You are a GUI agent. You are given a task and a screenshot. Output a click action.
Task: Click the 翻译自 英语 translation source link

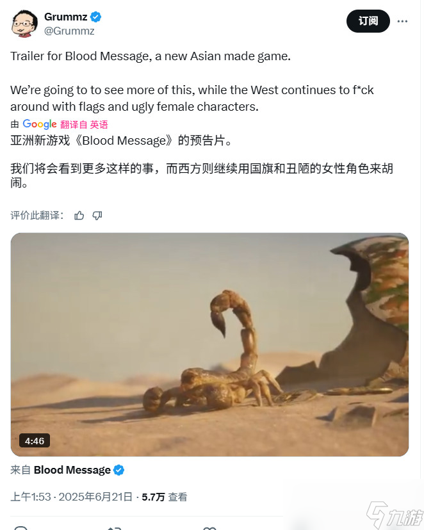click(x=84, y=124)
